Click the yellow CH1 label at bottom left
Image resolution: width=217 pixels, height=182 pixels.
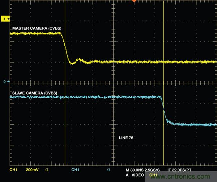(x=13, y=169)
